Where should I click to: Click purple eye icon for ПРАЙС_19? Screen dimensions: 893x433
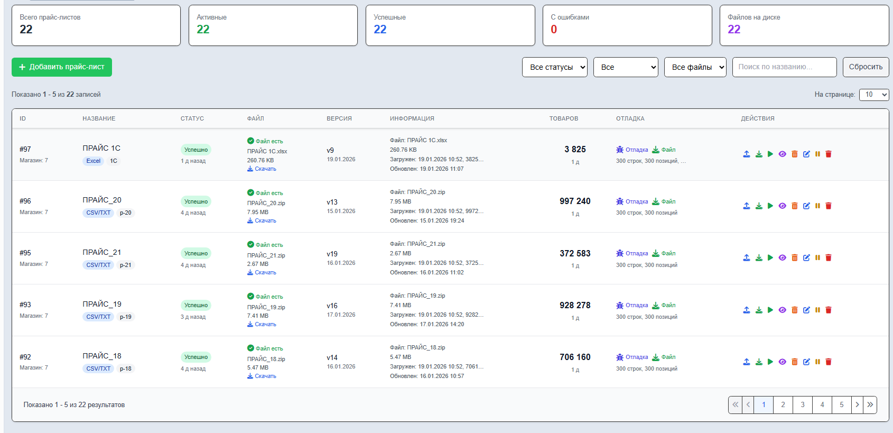point(783,310)
